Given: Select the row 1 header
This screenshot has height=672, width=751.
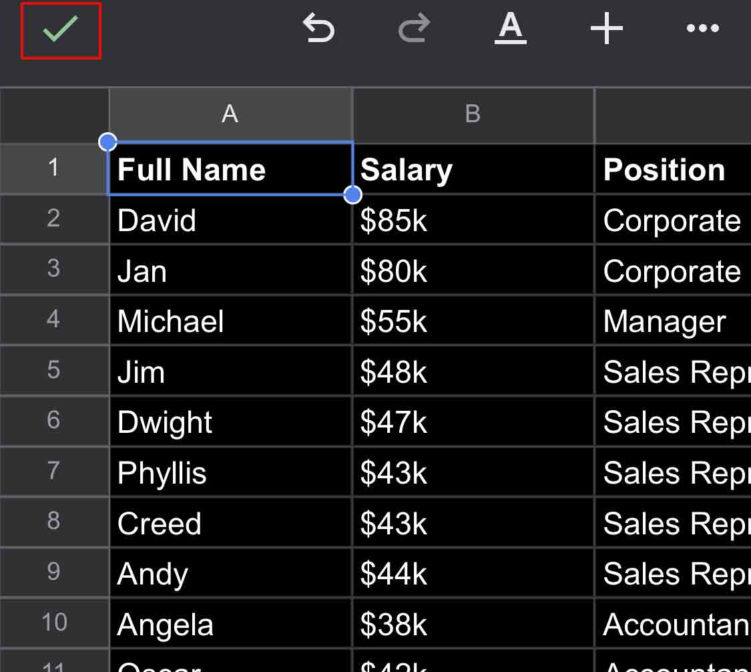Looking at the screenshot, I should click(x=54, y=168).
